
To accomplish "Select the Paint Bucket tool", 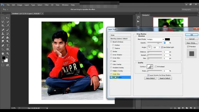I will point(7,38).
